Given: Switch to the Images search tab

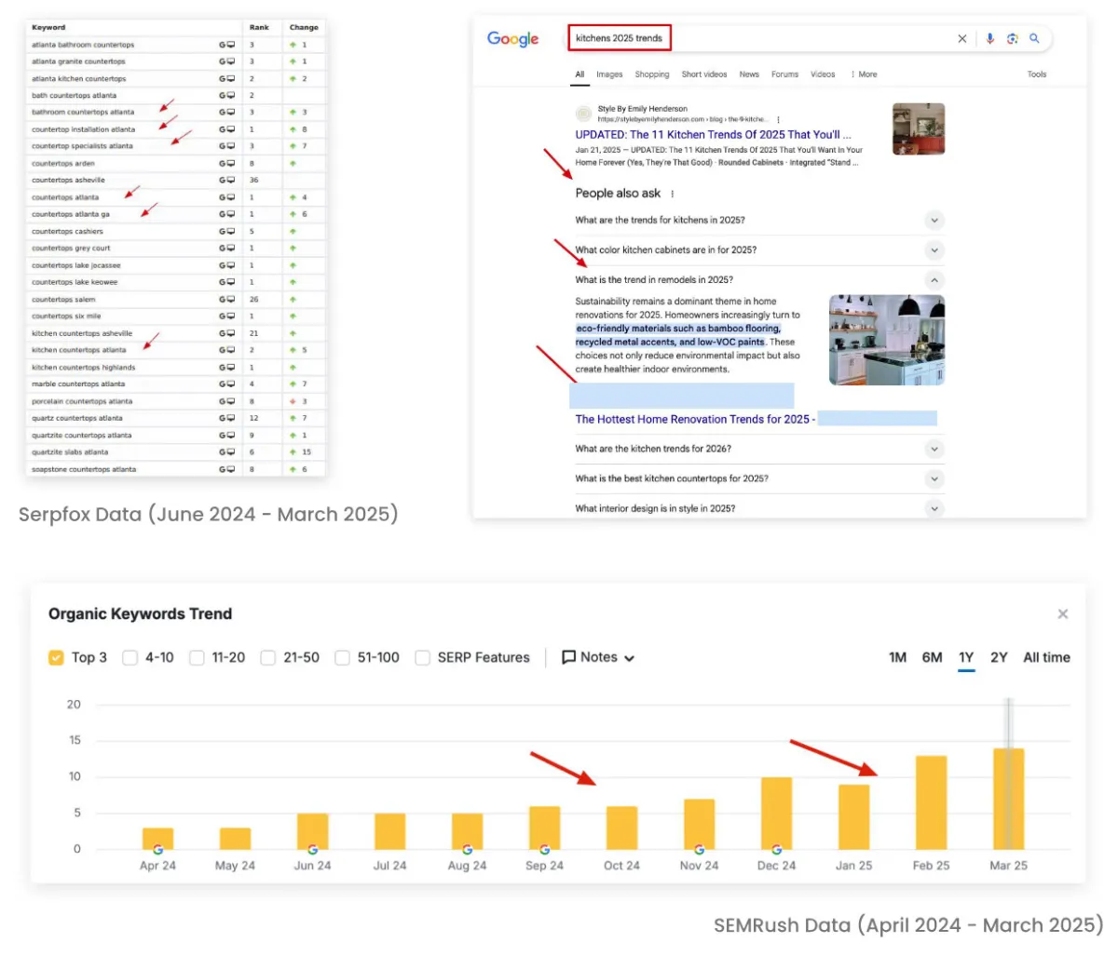Looking at the screenshot, I should (x=609, y=74).
